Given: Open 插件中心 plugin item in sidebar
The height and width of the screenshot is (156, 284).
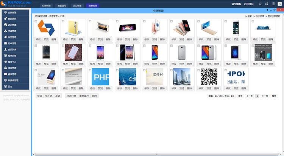Looking at the screenshot, I should [16, 62].
